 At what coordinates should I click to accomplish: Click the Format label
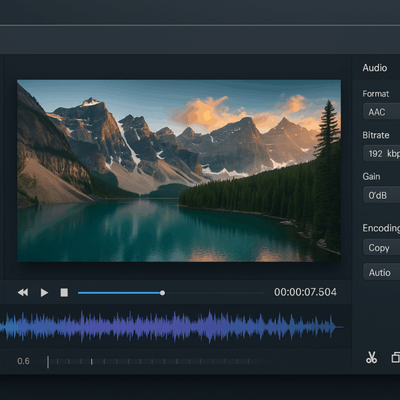pos(376,93)
